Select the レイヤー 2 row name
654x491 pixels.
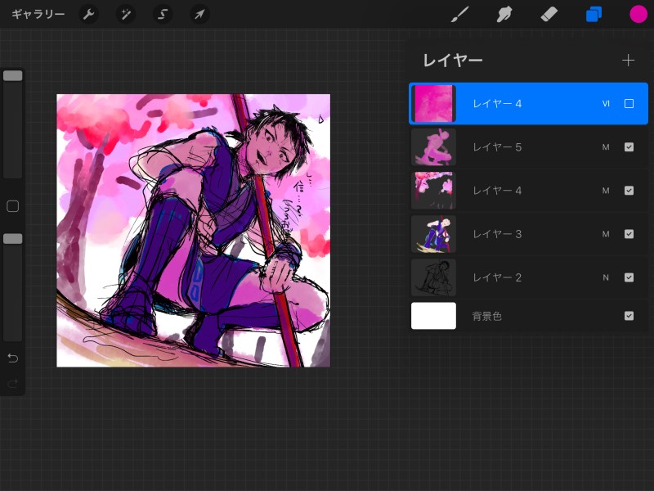point(497,277)
